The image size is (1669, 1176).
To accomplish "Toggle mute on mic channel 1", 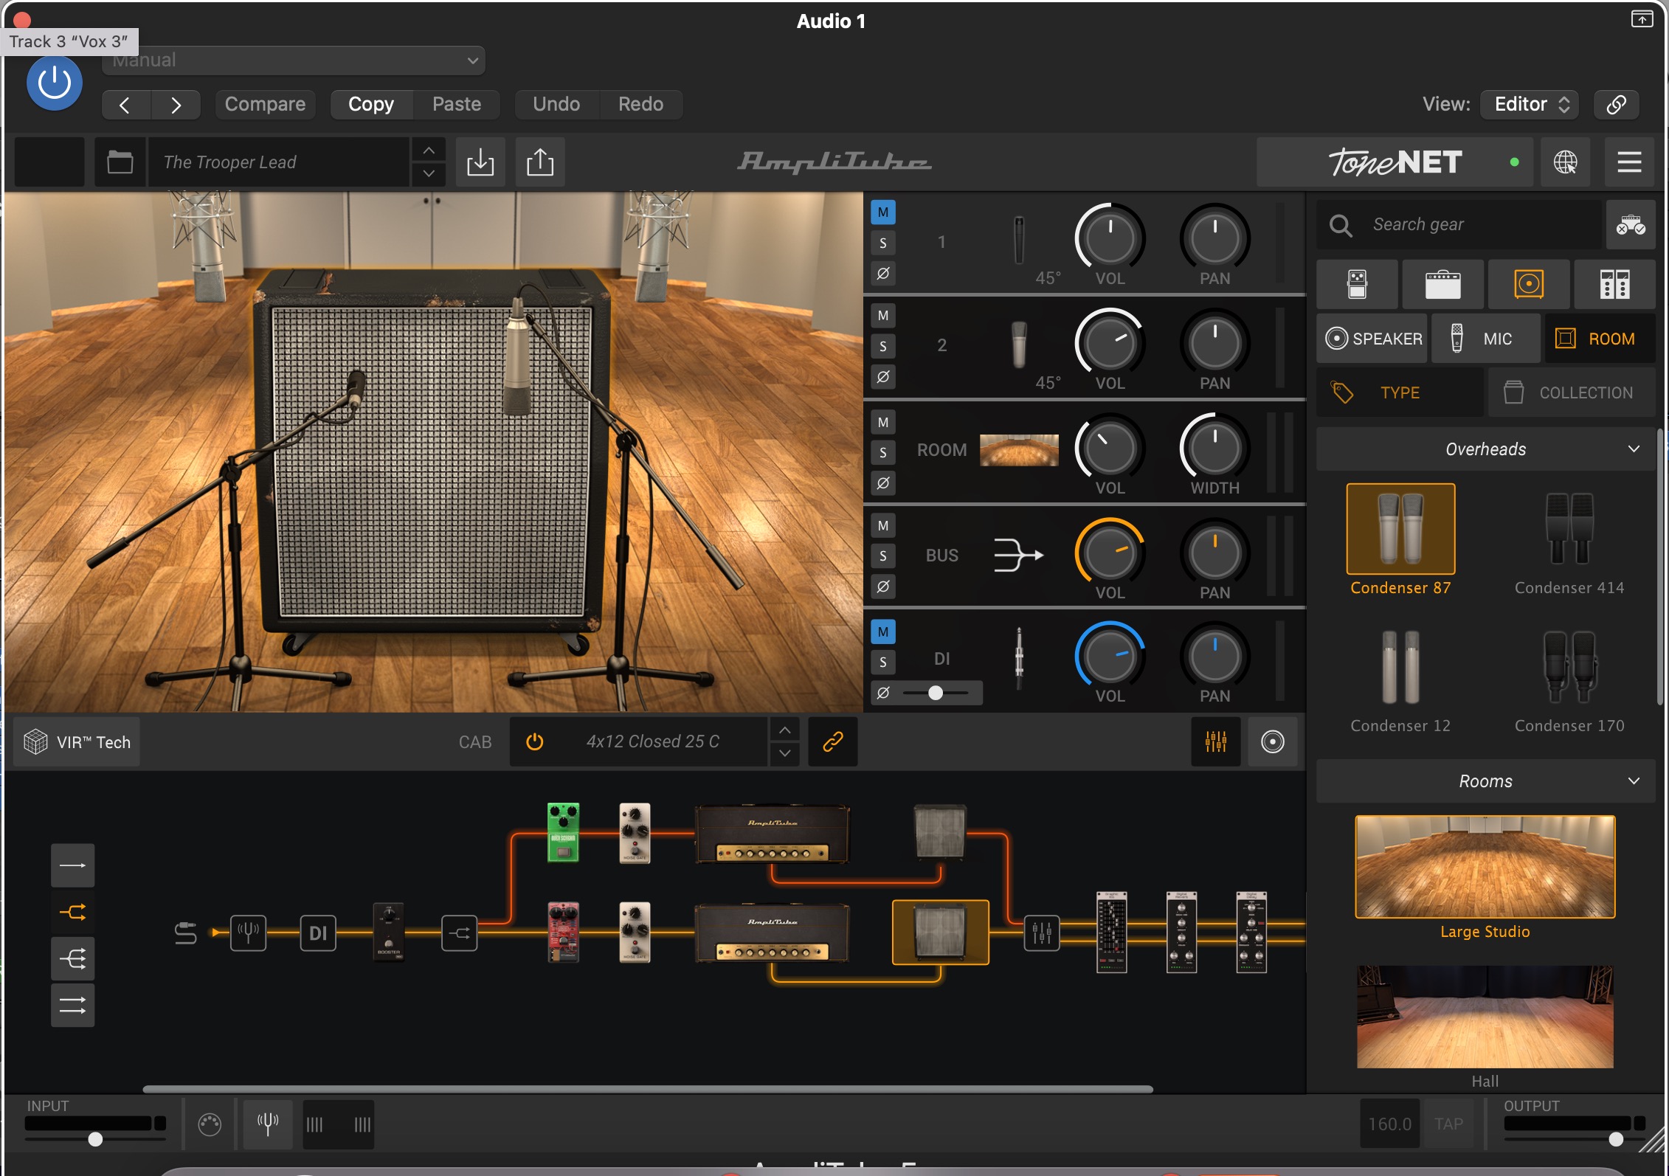I will coord(883,212).
